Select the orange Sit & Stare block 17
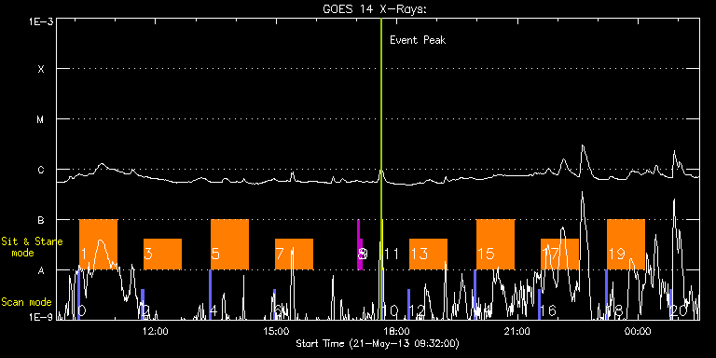Viewport: 716px width, 358px height. tap(559, 254)
